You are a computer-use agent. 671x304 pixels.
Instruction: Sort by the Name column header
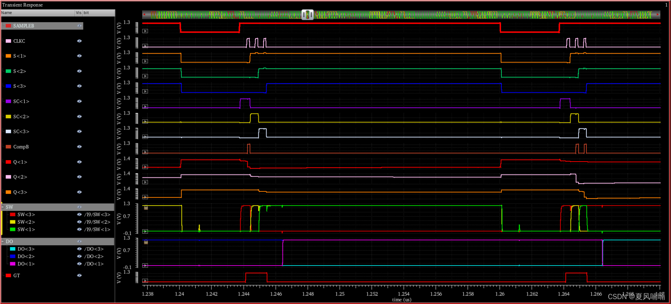click(38, 13)
